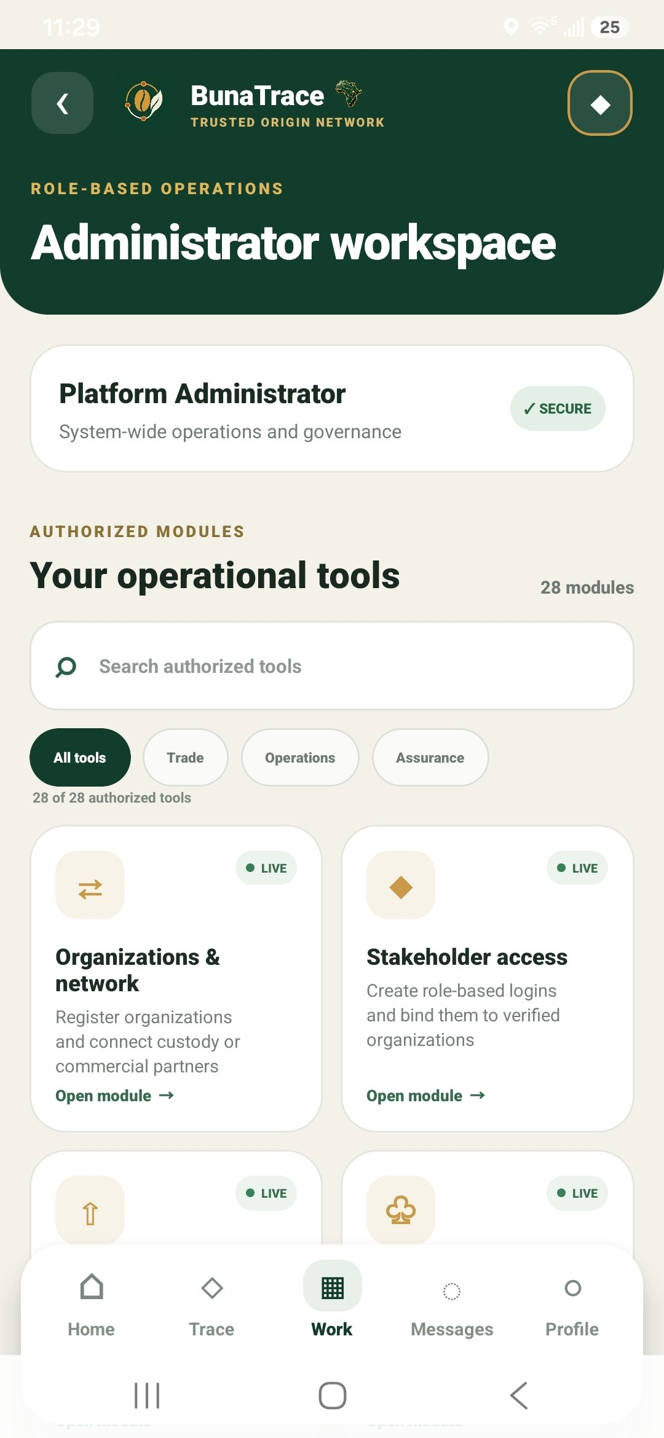The image size is (664, 1438).
Task: Tap Android system back button
Action: tap(519, 1396)
